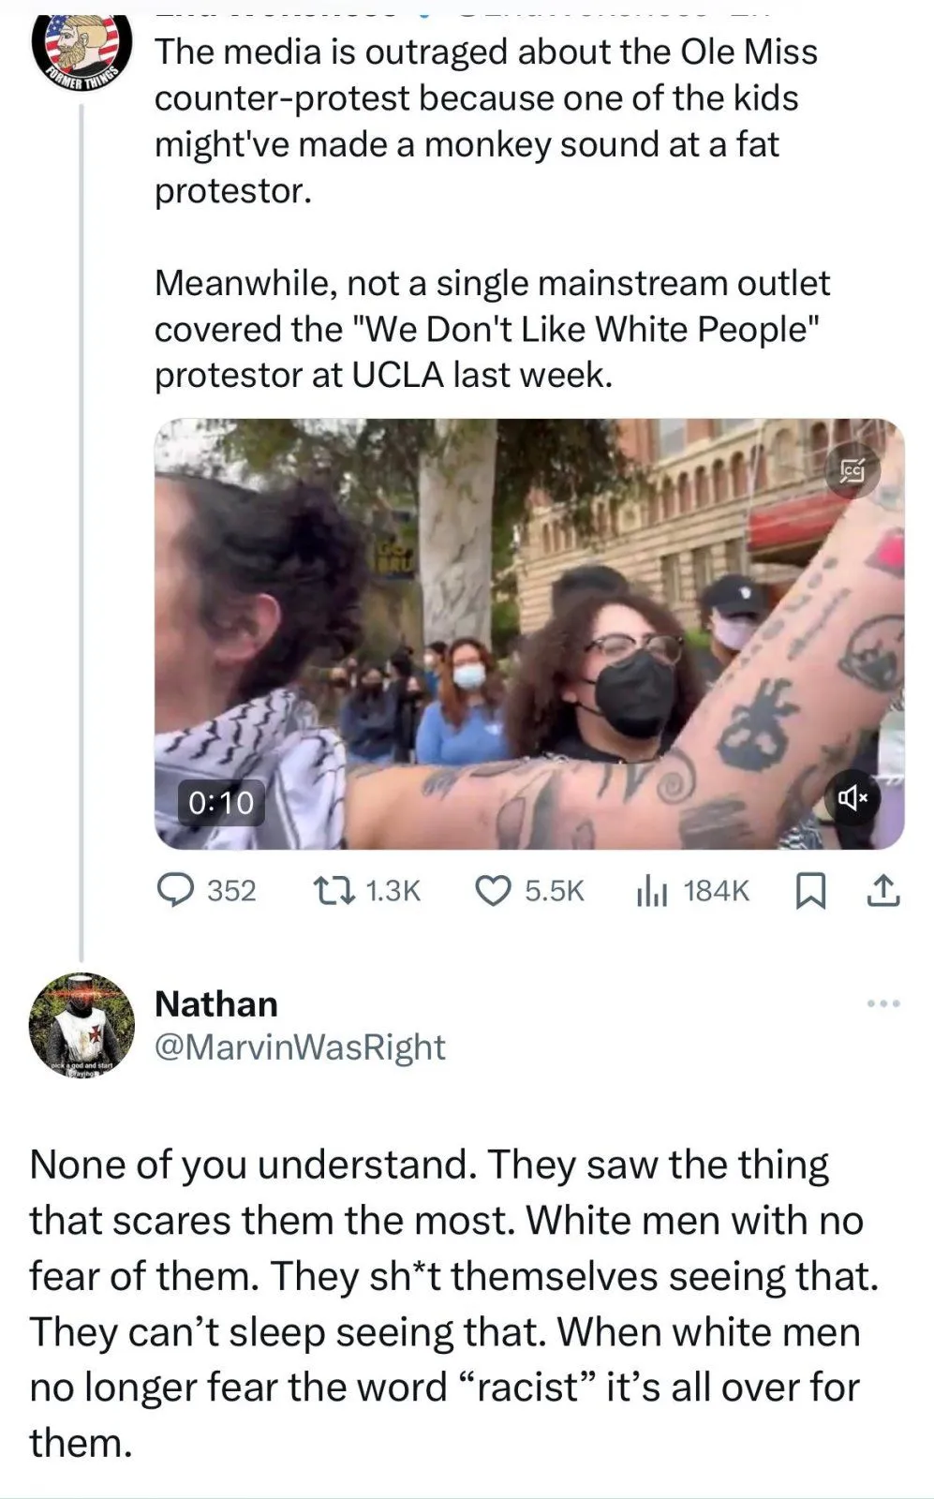Unmute the video with speaker icon
934x1499 pixels.
pos(852,798)
